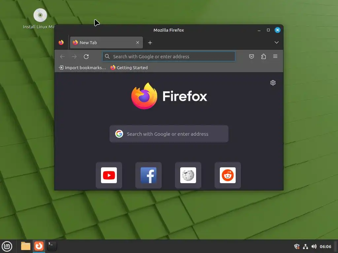Click the Firefox logo on new tab page
The height and width of the screenshot is (253, 338).
point(144,96)
